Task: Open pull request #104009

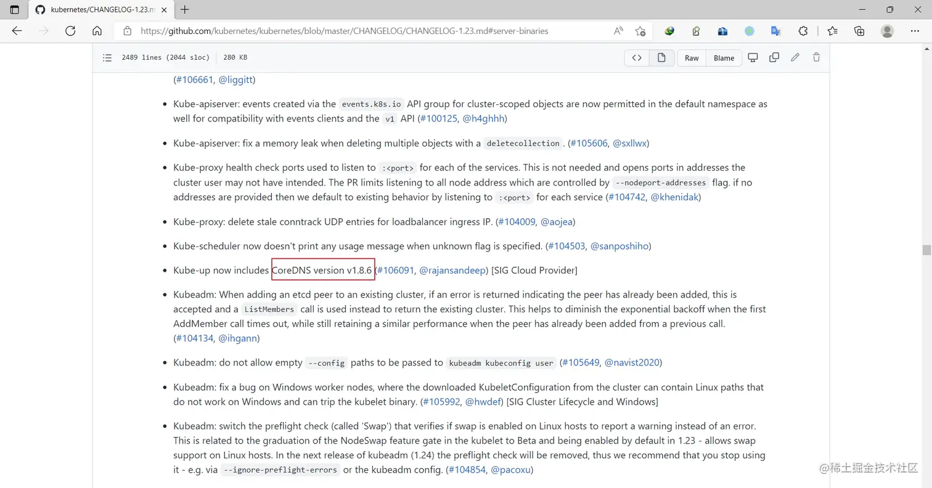Action: point(517,221)
